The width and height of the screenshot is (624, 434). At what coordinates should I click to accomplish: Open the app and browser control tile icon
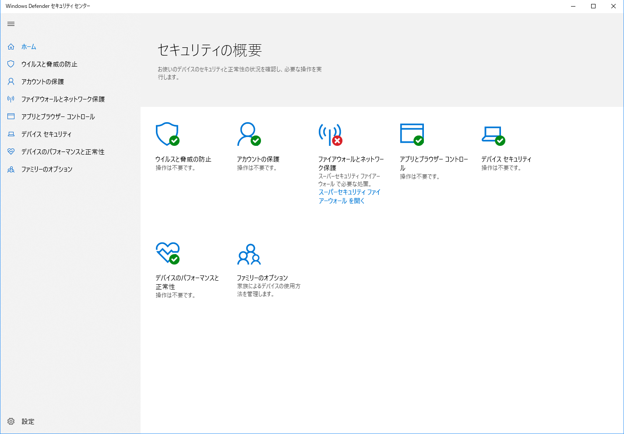(x=412, y=134)
